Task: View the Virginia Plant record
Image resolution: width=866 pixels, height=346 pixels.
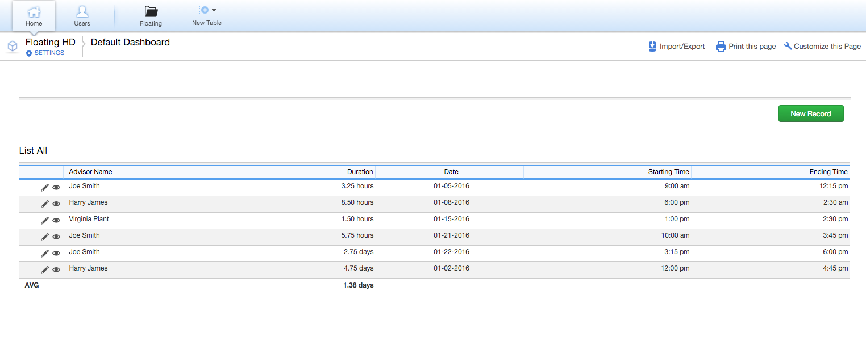Action: pyautogui.click(x=56, y=221)
